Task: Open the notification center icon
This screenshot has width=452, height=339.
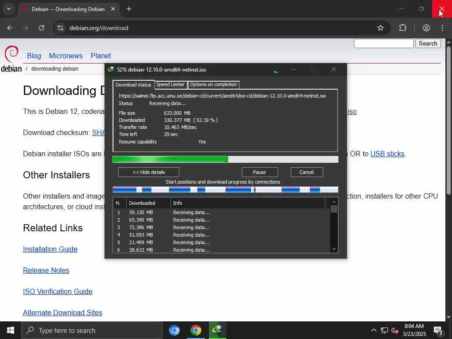Action: [438, 330]
